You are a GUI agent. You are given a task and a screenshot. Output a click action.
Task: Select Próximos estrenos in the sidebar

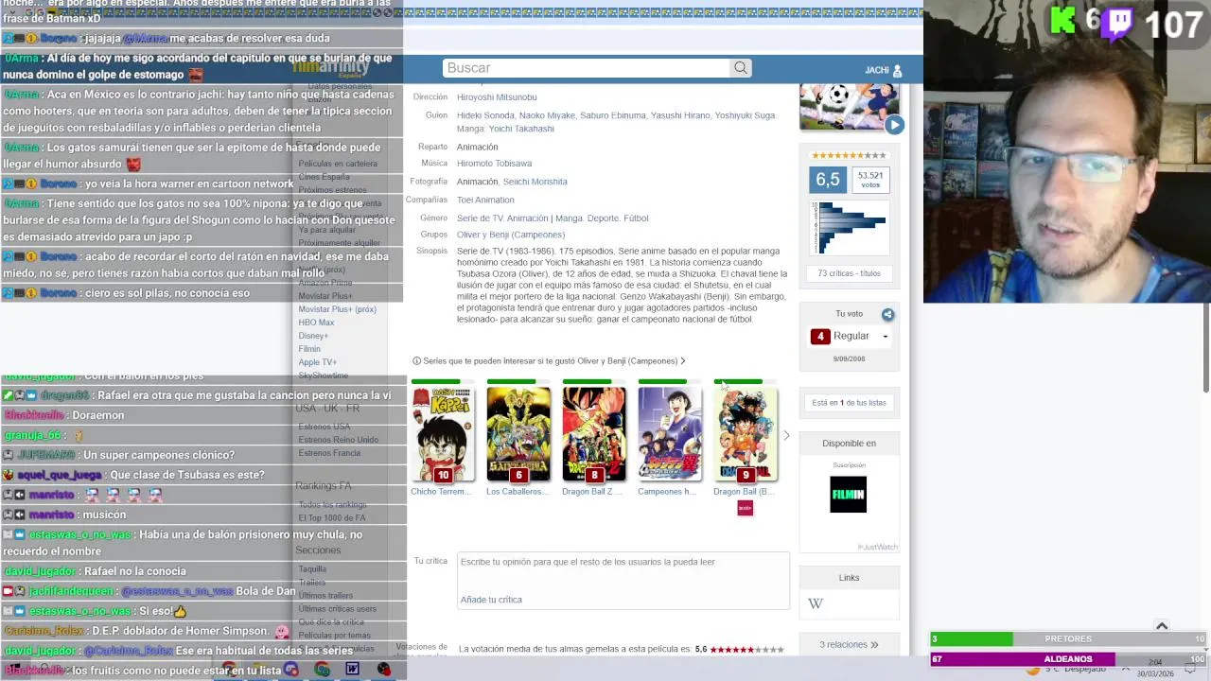(332, 190)
